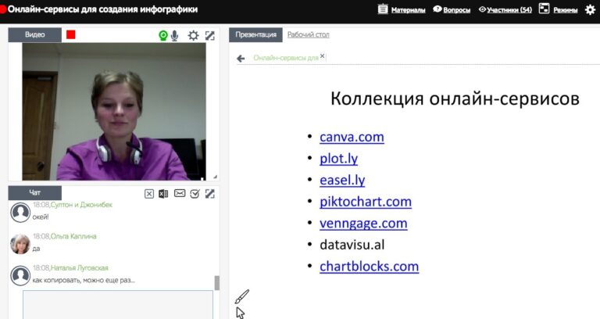Click message 'как копировать, можно еще раз...'
Screen dimensions: 600x319
(x=84, y=281)
